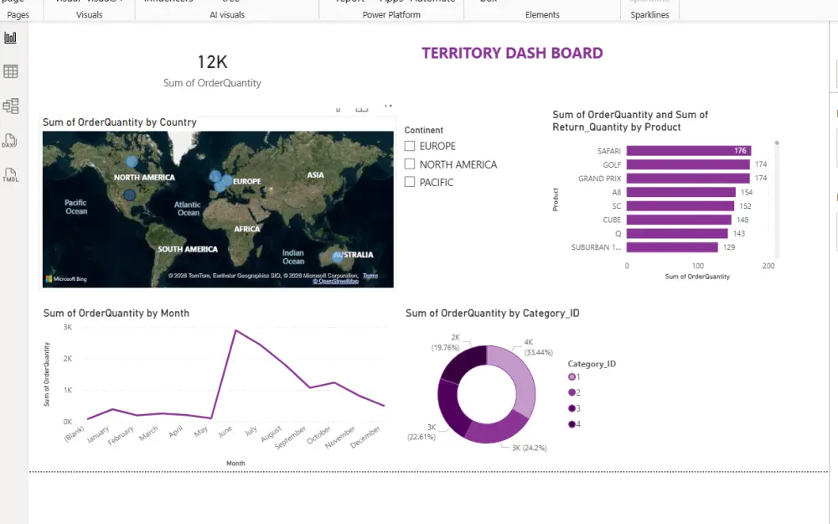Select Category_ID 1 legend marker
The image size is (838, 524).
[x=572, y=377]
